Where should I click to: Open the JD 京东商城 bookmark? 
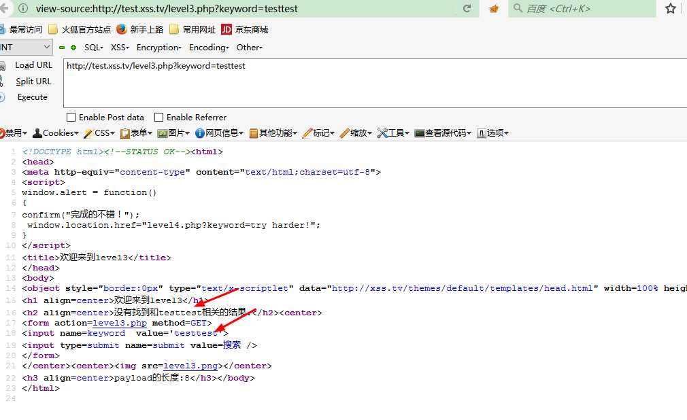click(x=244, y=29)
